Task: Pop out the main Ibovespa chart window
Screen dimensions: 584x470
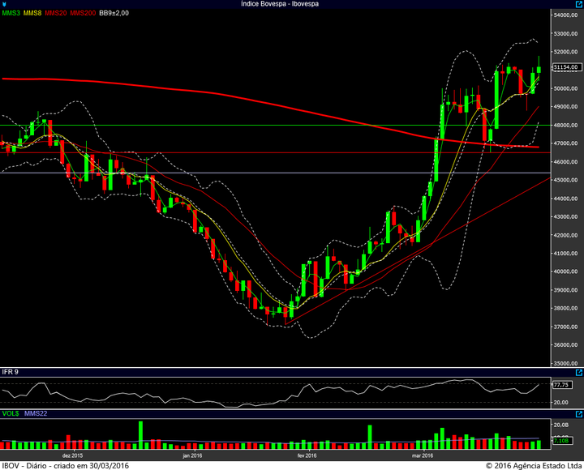Action: 579,4
